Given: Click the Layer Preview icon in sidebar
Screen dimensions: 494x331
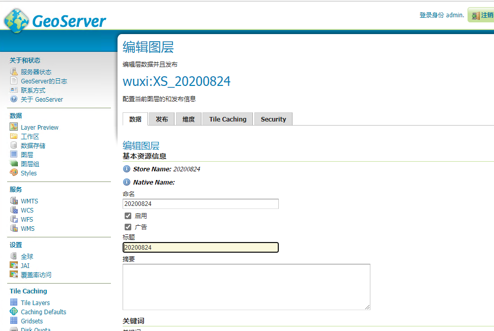Looking at the screenshot, I should [14, 127].
